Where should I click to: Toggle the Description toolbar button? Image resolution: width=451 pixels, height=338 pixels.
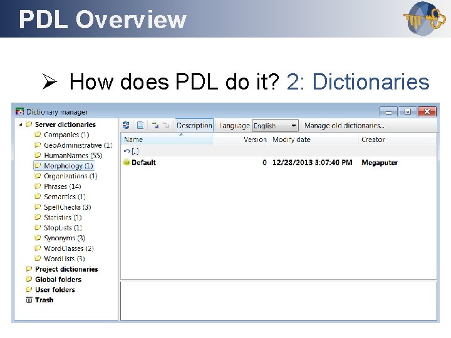(x=194, y=126)
